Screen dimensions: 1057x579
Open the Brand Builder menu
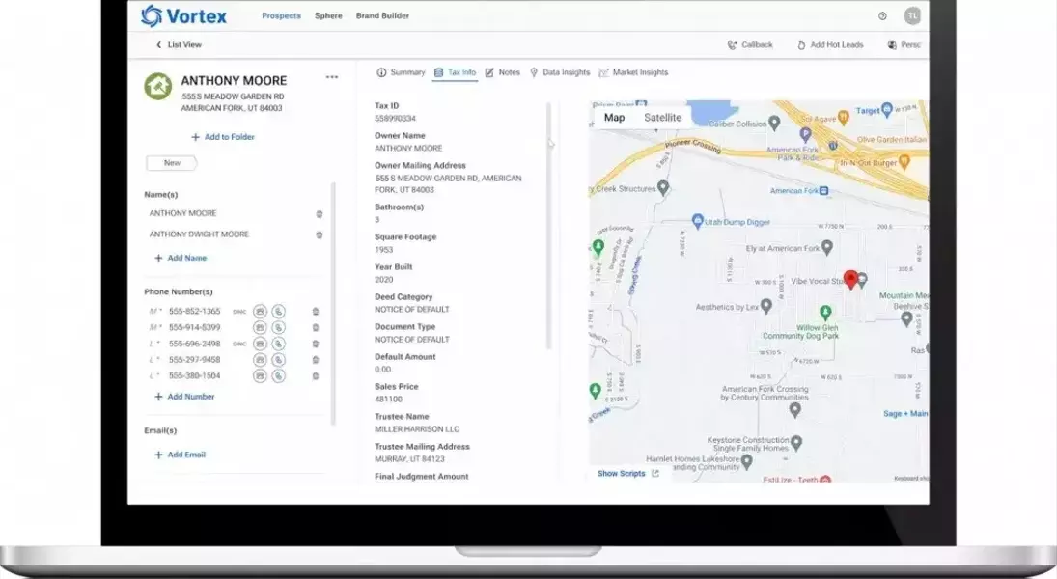(x=382, y=16)
